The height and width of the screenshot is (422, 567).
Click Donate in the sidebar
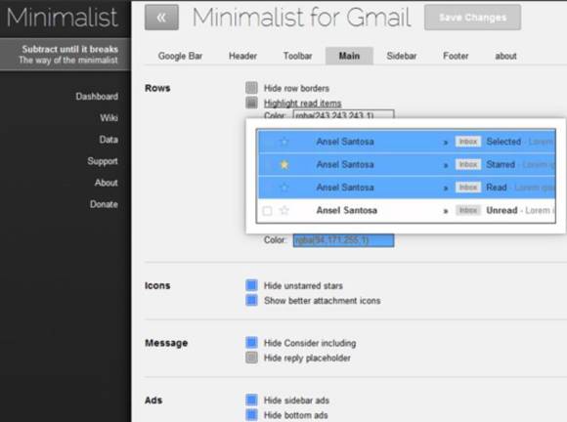point(104,204)
